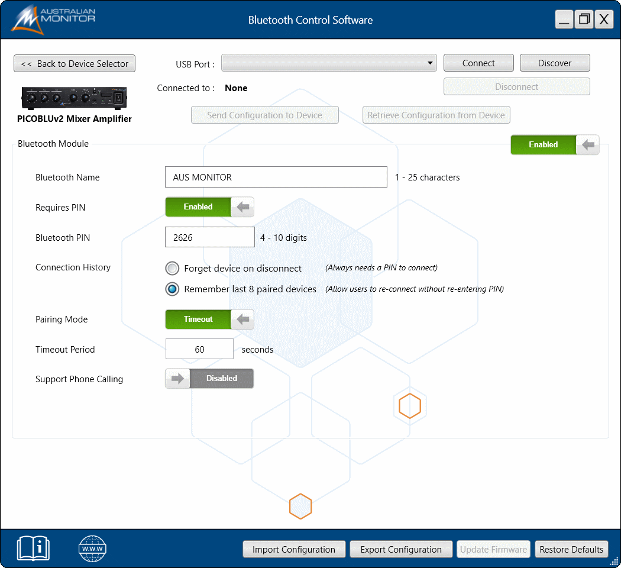The height and width of the screenshot is (568, 621).
Task: Switch the Pairing Mode Timeout toggle
Action: click(x=209, y=319)
